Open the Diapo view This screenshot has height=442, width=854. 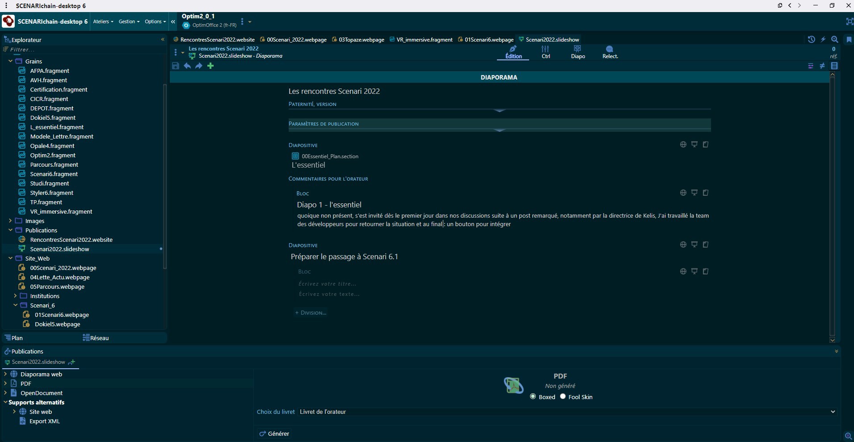577,52
